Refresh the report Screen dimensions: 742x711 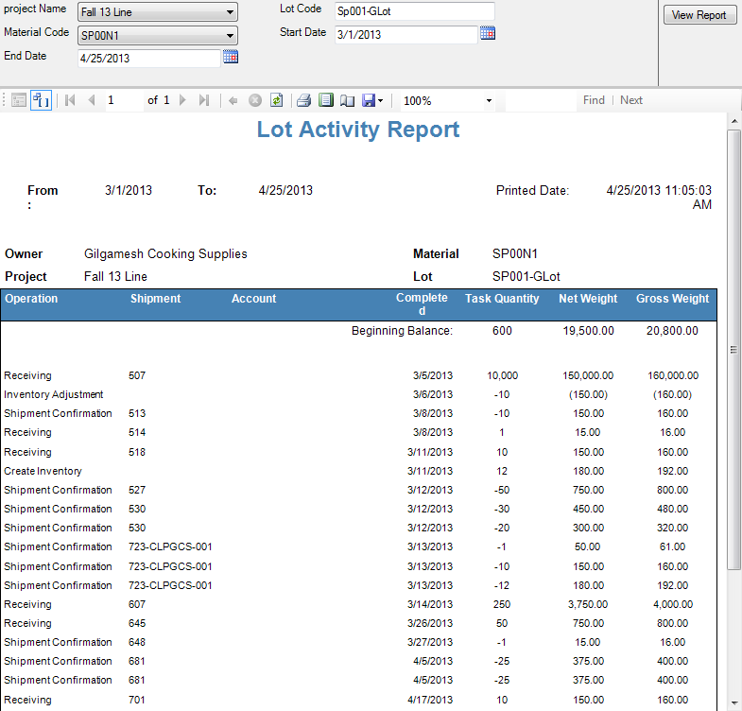click(276, 100)
